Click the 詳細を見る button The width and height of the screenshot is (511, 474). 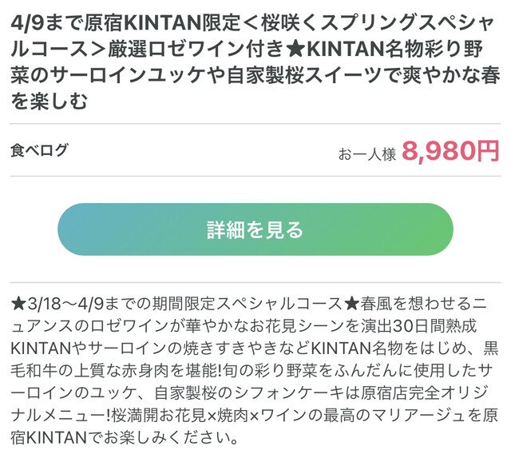(x=255, y=230)
